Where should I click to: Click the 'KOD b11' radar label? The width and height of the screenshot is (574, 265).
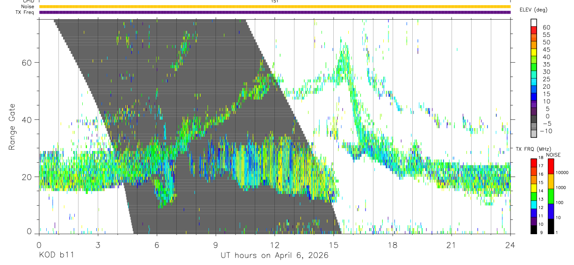(56, 256)
